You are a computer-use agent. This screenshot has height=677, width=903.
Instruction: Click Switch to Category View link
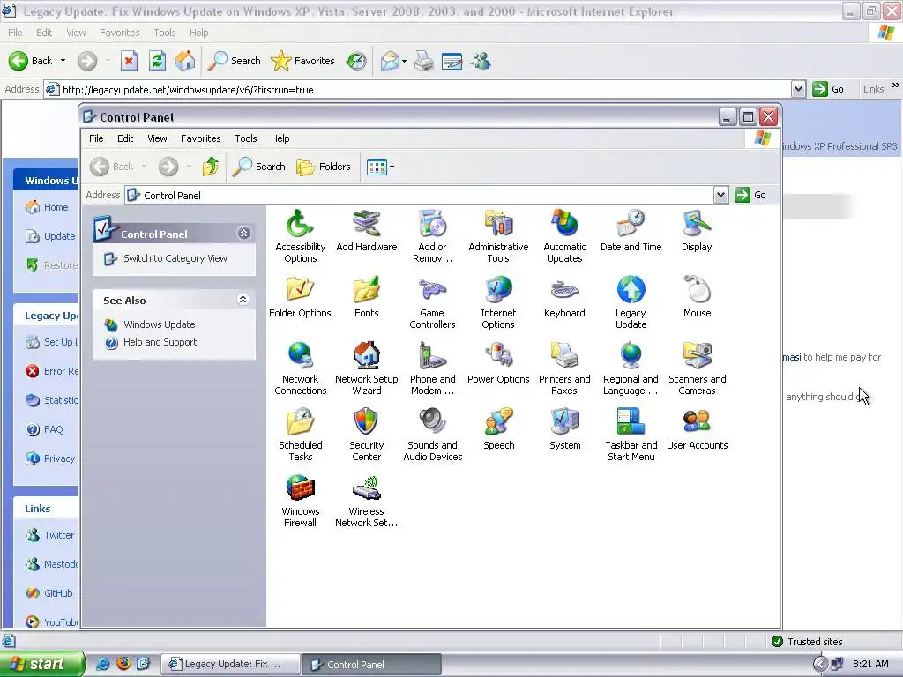175,258
